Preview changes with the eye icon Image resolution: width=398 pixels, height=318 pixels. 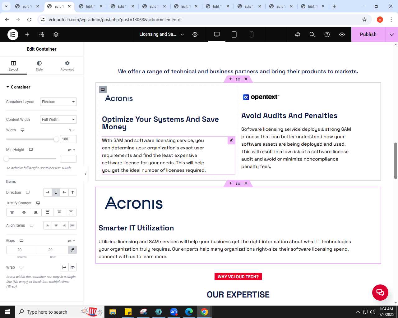(x=342, y=34)
